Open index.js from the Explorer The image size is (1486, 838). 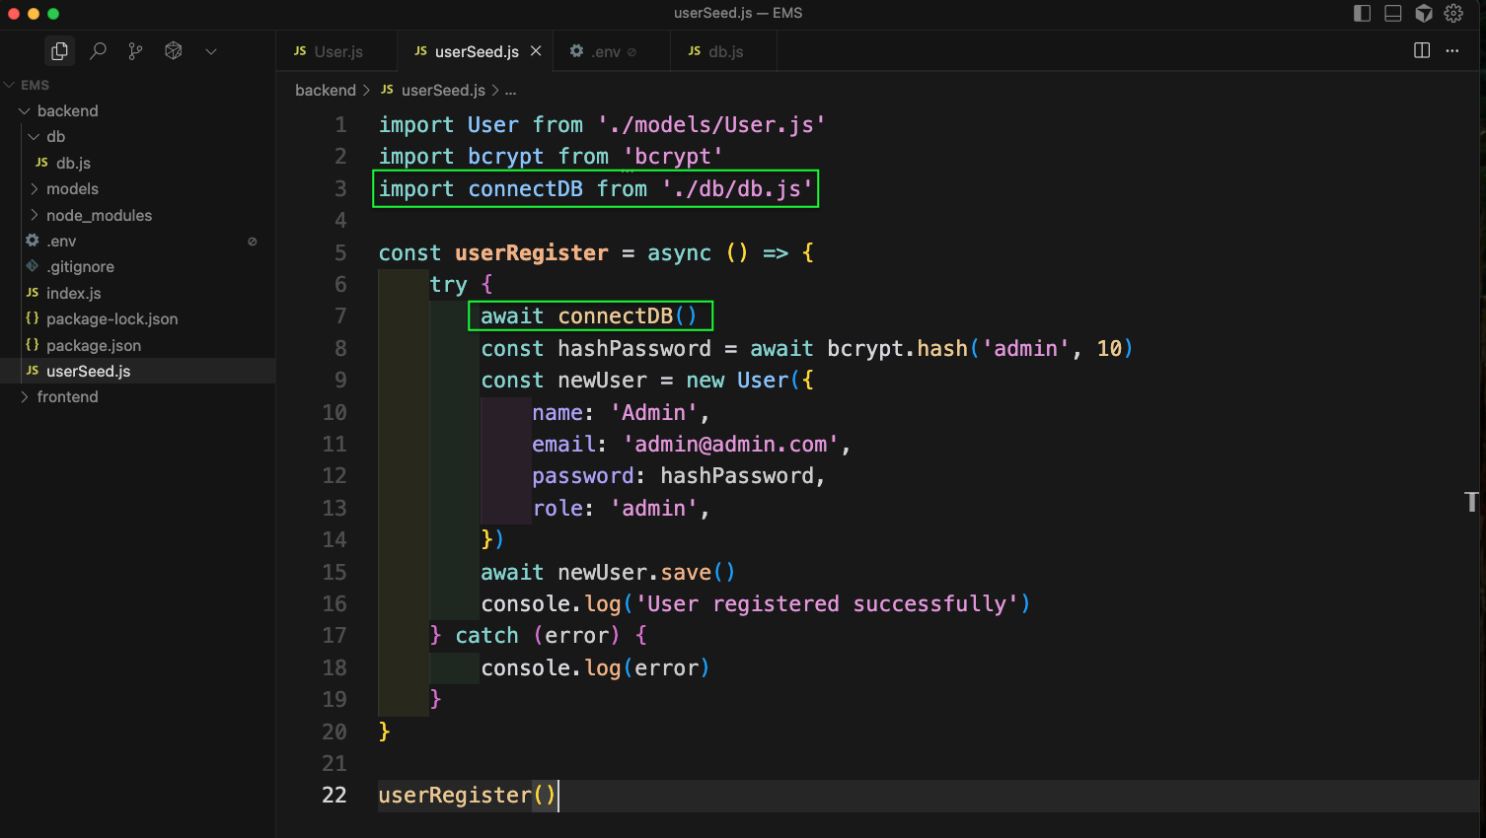click(73, 293)
